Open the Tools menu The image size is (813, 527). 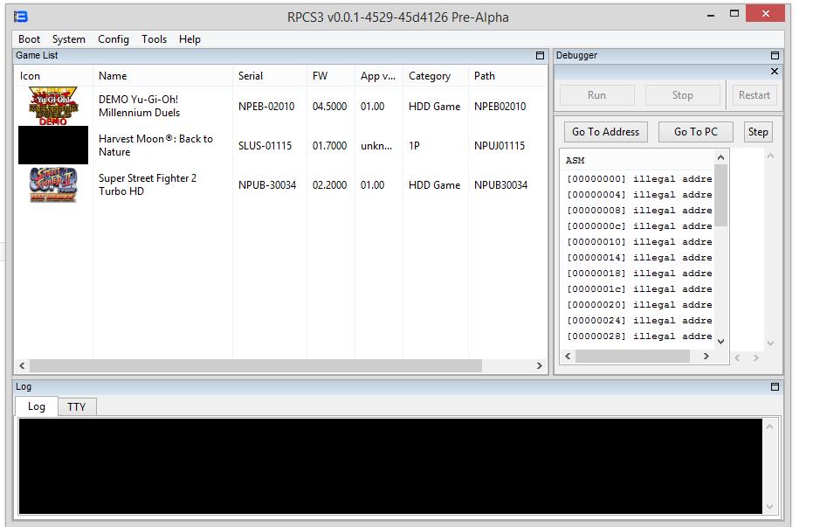pos(154,39)
